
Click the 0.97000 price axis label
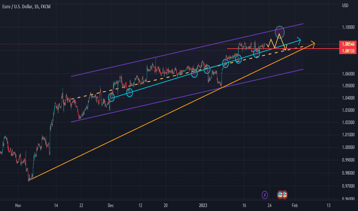coord(348,186)
